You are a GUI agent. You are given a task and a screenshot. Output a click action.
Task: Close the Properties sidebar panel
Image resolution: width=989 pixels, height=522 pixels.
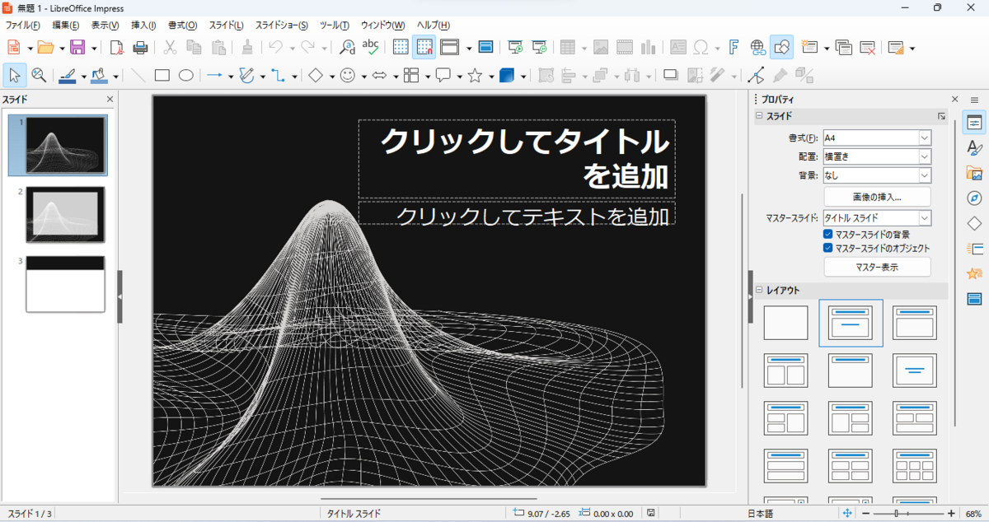[x=954, y=99]
